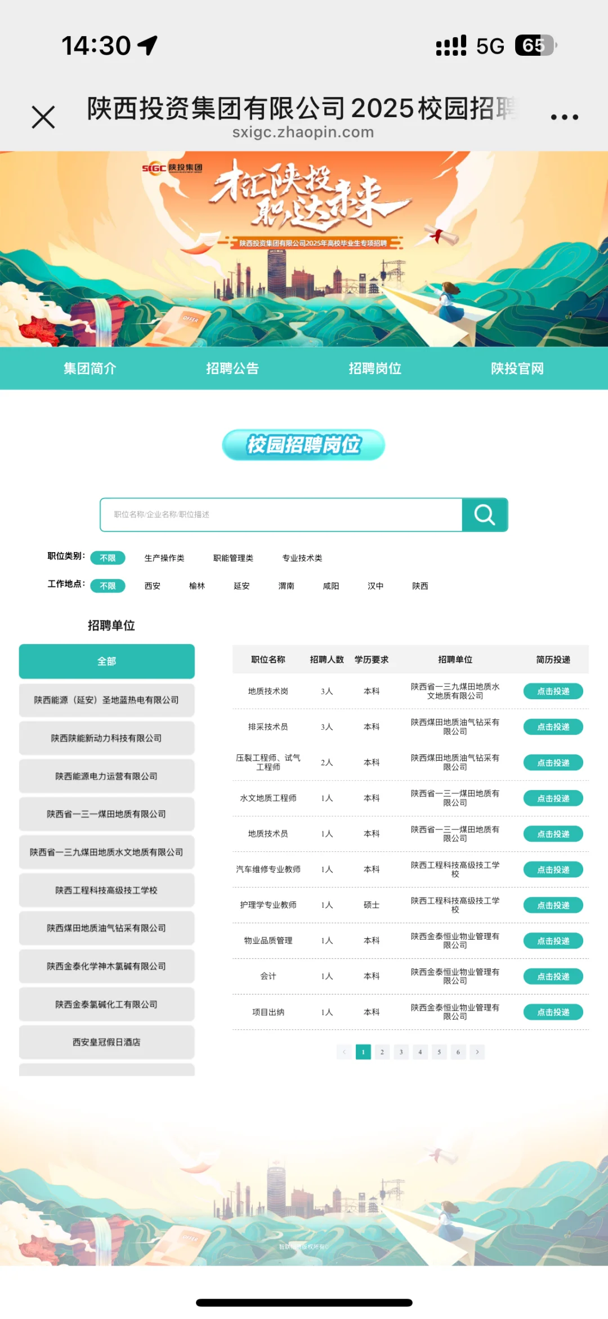Select 陕西煤田地质油气钻采有限公司 unit
The height and width of the screenshot is (1319, 608).
107,928
